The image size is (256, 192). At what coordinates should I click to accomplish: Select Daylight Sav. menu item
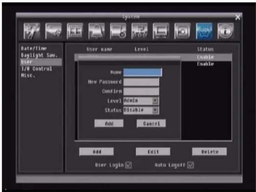click(x=39, y=55)
